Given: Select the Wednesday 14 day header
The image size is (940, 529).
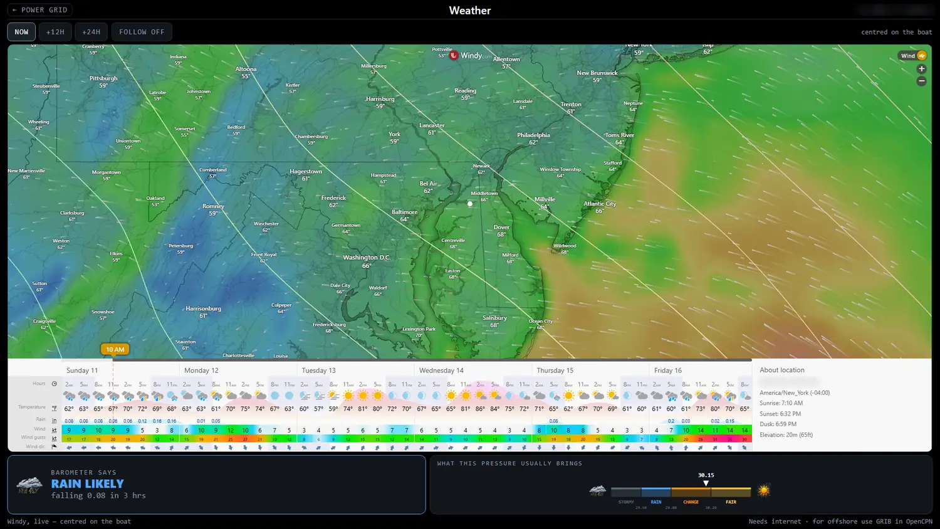Looking at the screenshot, I should 441,370.
